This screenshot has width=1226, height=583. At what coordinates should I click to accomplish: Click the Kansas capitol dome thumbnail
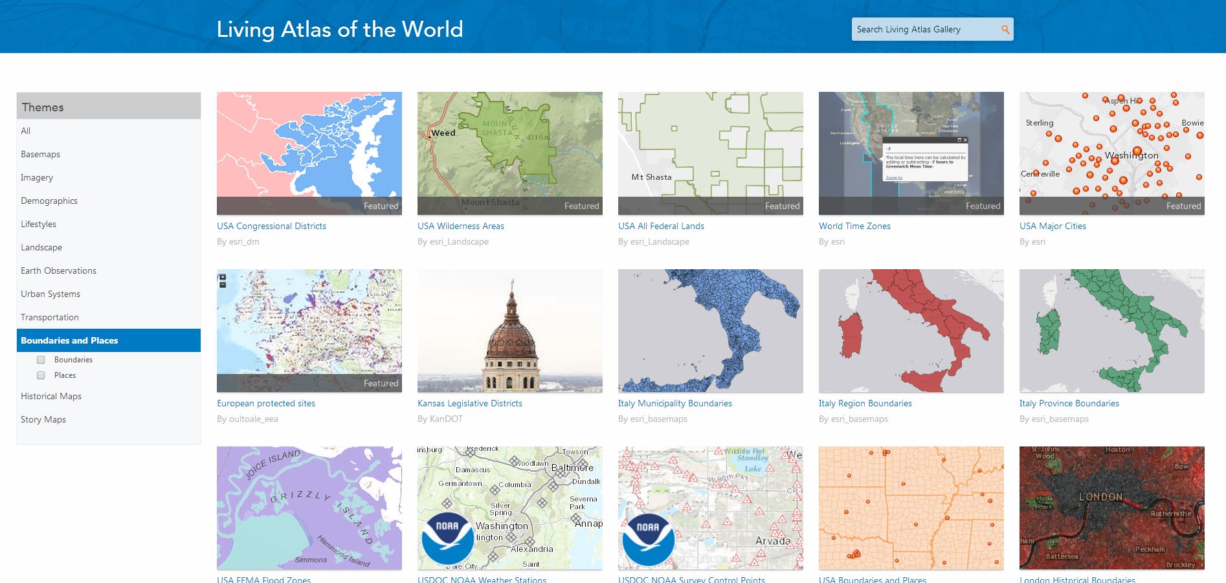click(510, 331)
